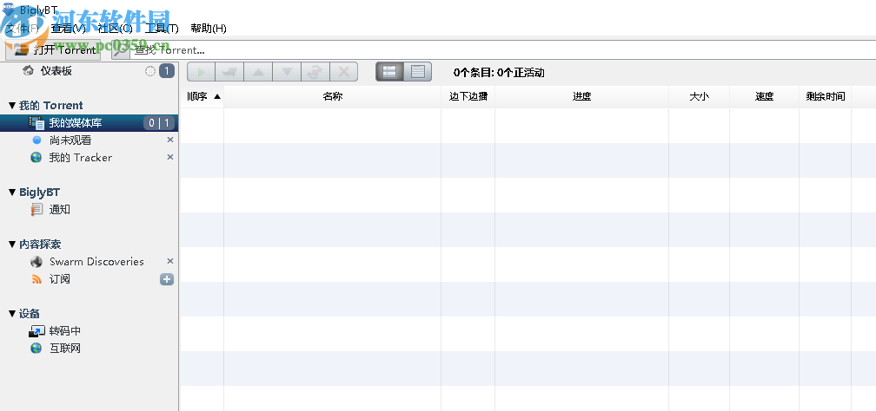Click the 0 | 1 badge on 我的媒体库
The height and width of the screenshot is (411, 876).
[159, 122]
